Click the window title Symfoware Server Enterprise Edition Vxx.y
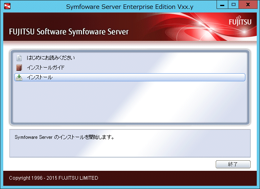260x189 pixels. coord(130,7)
